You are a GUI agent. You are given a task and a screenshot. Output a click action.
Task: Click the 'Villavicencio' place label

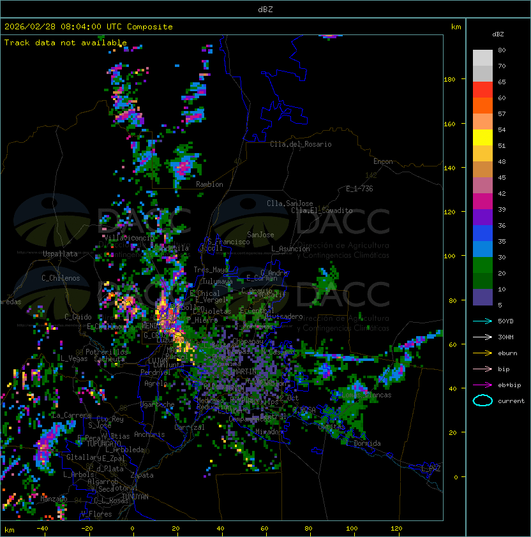tap(129, 237)
